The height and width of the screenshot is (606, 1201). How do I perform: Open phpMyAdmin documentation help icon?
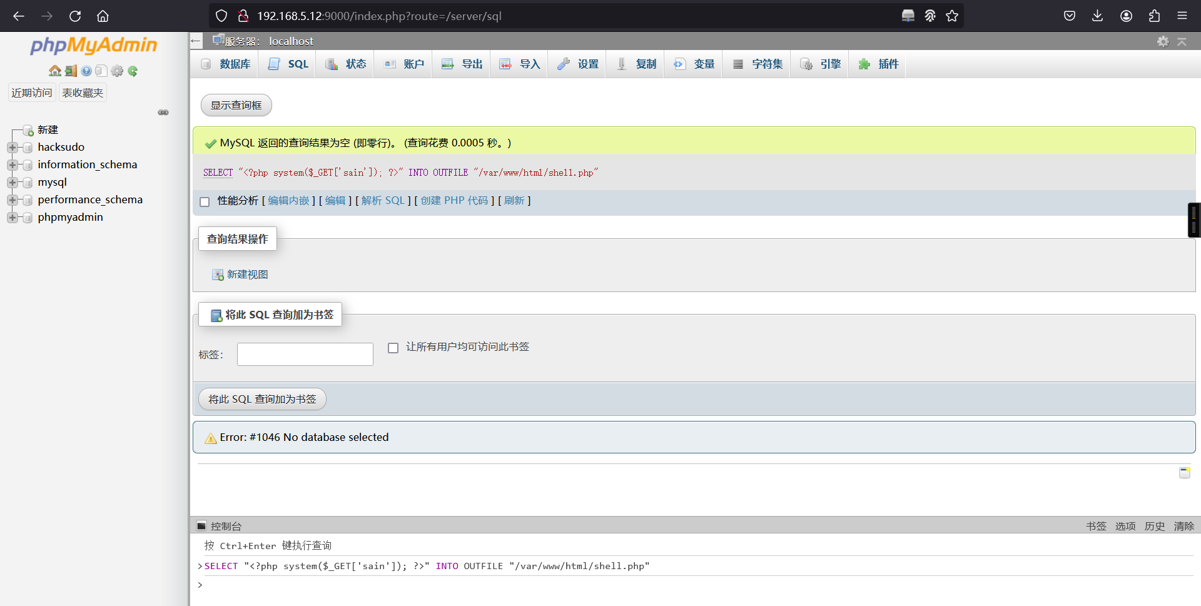(x=86, y=71)
